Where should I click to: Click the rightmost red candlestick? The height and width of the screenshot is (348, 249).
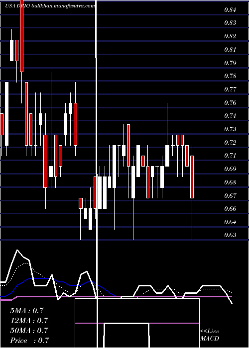point(192,177)
